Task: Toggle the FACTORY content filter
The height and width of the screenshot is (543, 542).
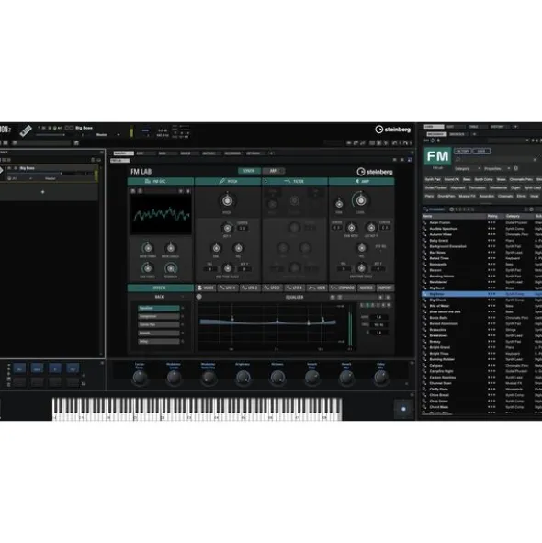Action: (462, 151)
